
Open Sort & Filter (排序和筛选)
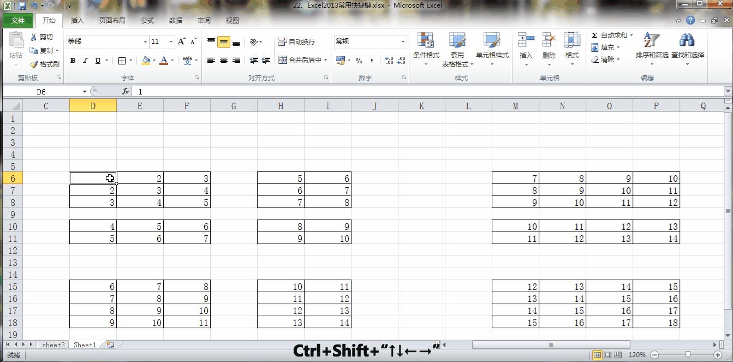pos(652,49)
